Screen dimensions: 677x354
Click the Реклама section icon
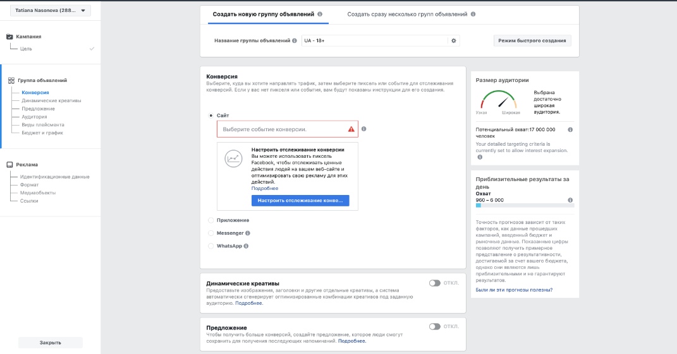point(9,165)
